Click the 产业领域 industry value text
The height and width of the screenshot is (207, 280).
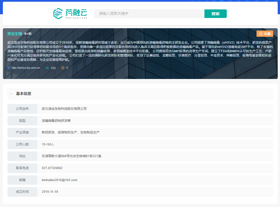point(70,132)
